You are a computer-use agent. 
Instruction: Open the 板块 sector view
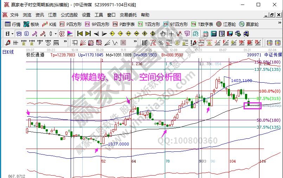[x=31, y=25]
